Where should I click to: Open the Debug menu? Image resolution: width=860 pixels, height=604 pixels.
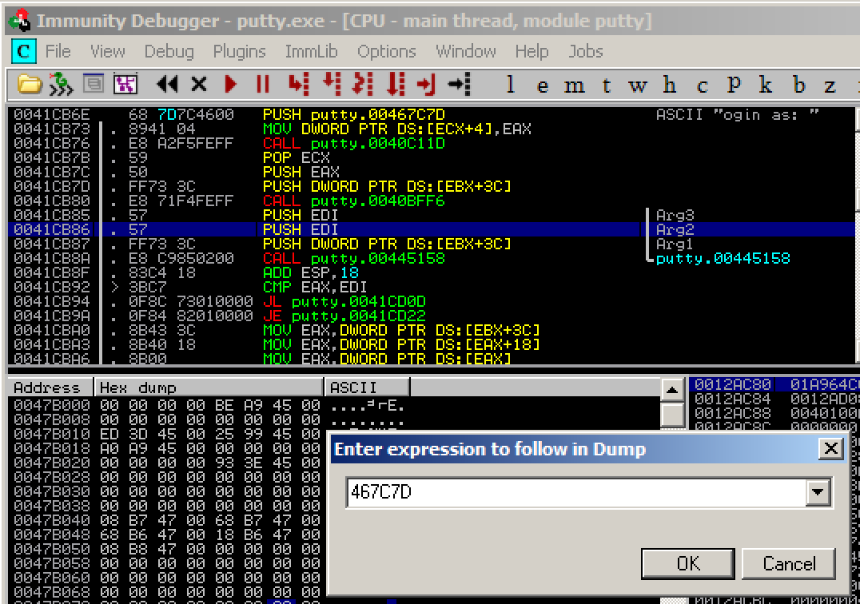pyautogui.click(x=169, y=51)
